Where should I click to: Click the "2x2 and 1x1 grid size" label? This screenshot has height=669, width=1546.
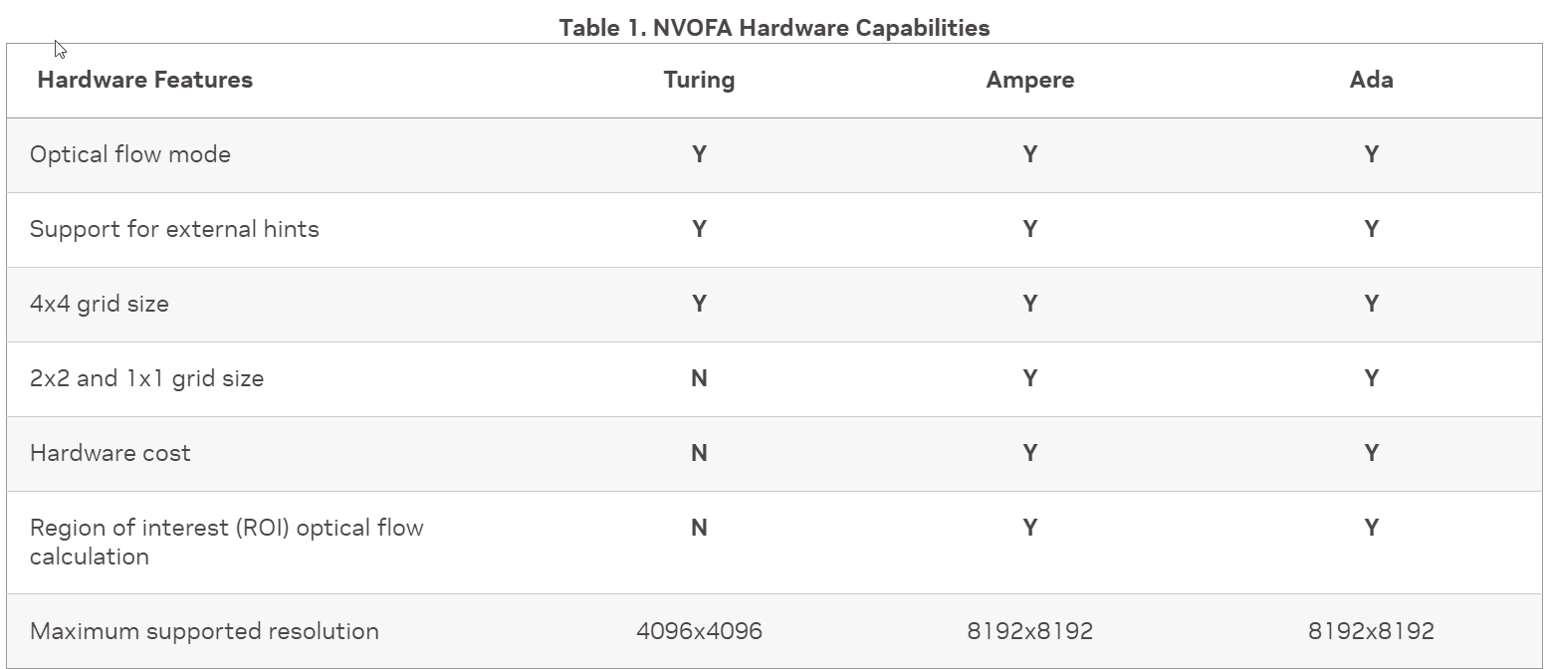click(146, 378)
